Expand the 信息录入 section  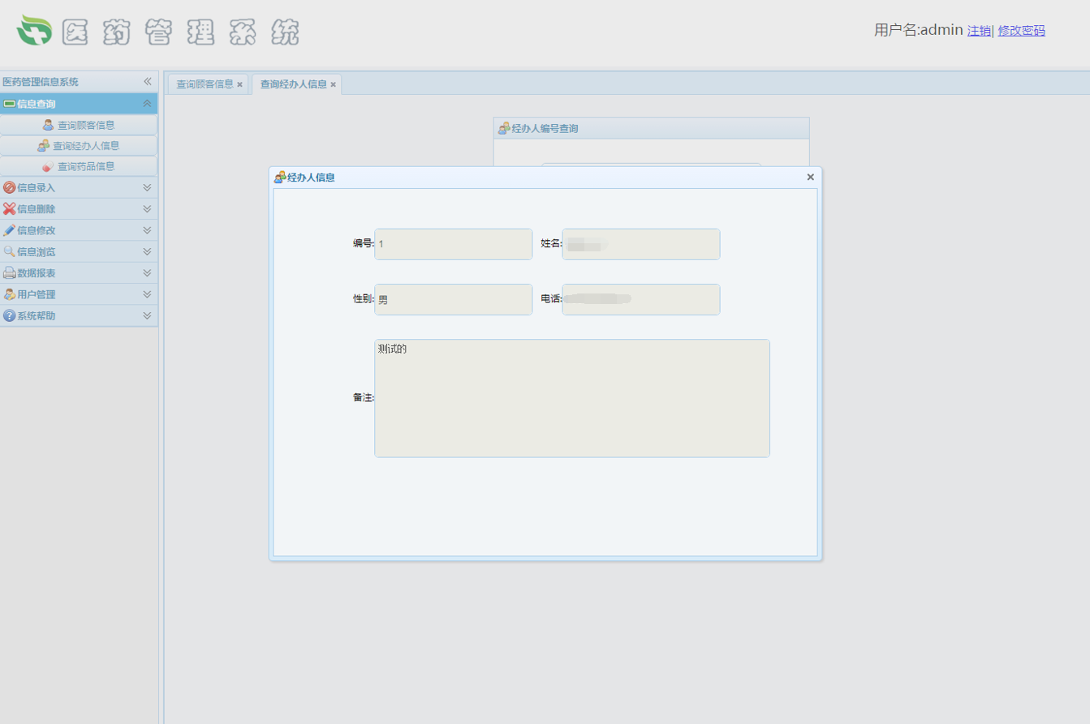(x=147, y=187)
